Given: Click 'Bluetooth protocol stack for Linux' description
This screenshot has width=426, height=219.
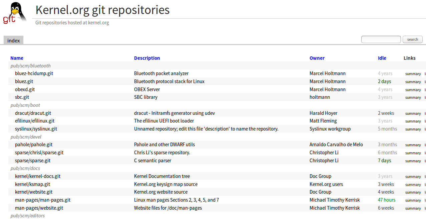Looking at the screenshot, I should tap(169, 81).
